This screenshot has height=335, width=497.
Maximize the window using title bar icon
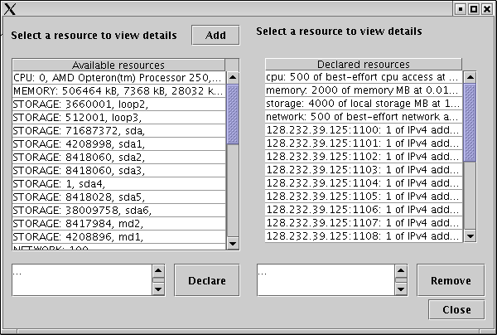tap(474, 9)
